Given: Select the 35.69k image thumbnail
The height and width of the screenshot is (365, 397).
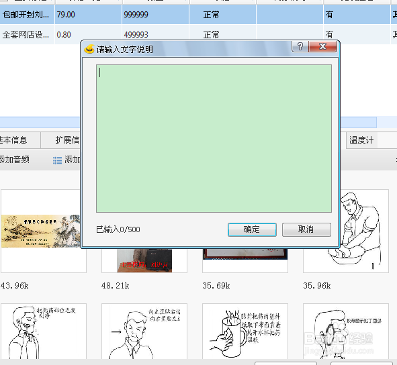Looking at the screenshot, I should point(245,260).
